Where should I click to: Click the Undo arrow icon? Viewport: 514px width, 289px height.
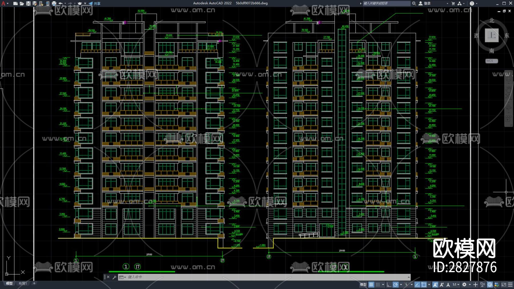61,3
